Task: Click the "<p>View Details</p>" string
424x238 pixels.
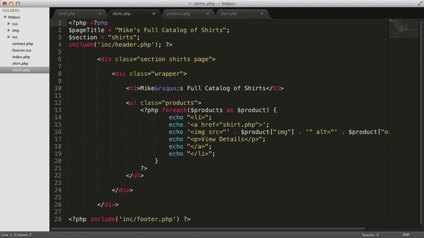Action: (225, 139)
